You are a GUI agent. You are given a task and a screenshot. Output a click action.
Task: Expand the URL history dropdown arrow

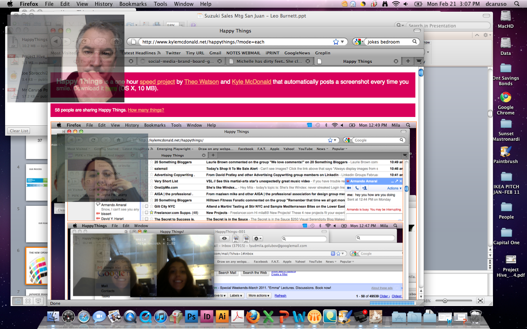coord(342,42)
